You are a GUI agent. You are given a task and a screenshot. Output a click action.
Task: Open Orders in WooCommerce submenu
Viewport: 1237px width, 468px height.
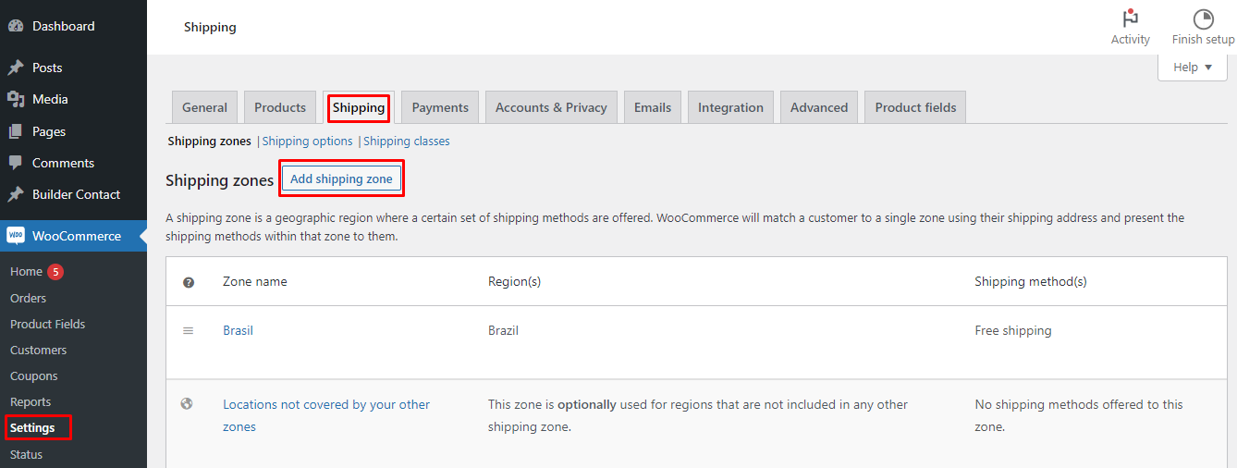click(28, 298)
